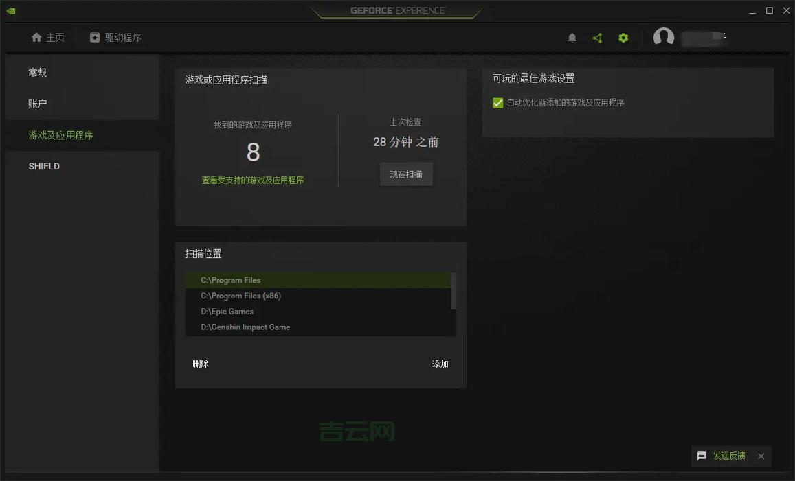This screenshot has width=795, height=481.
Task: Select the SHIELD sidebar entry
Action: point(44,165)
